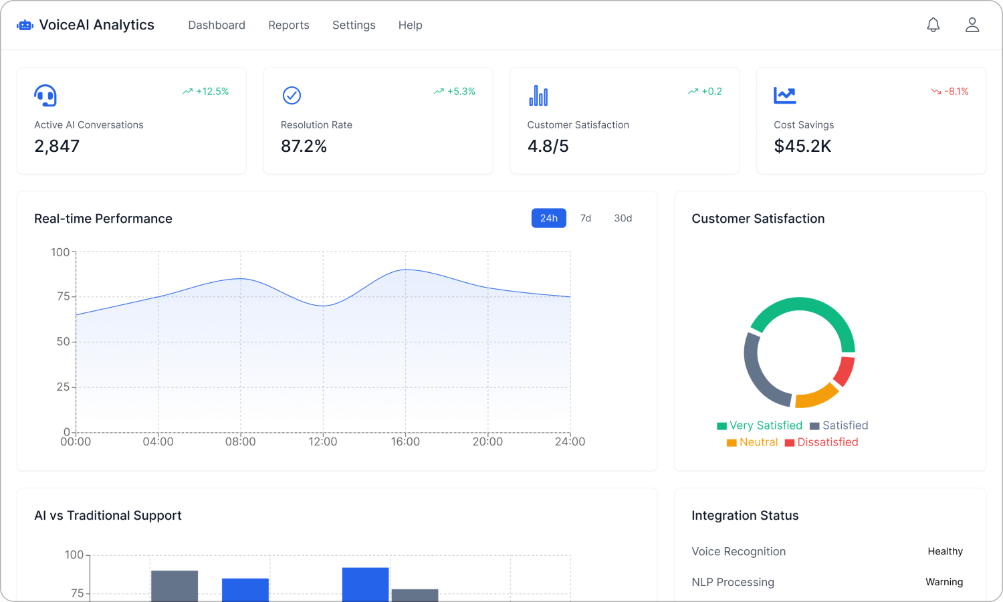Click the checkmark icon on Resolution Rate card
The height and width of the screenshot is (602, 1003).
pos(292,95)
